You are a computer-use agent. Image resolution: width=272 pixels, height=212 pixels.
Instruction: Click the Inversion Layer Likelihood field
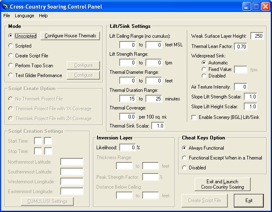(128, 147)
